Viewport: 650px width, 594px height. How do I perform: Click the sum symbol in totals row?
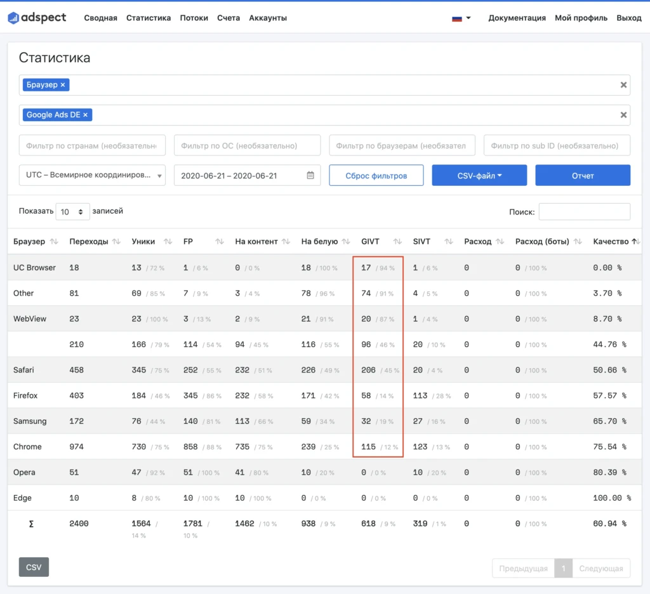tap(31, 524)
